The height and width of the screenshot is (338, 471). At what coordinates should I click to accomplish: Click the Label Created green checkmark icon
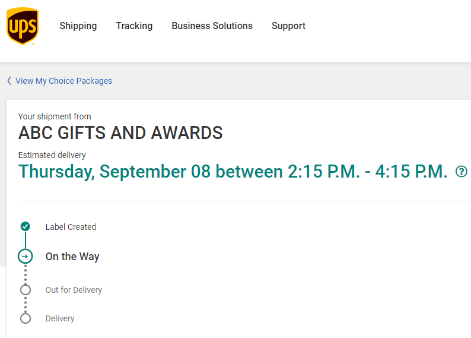coord(25,226)
